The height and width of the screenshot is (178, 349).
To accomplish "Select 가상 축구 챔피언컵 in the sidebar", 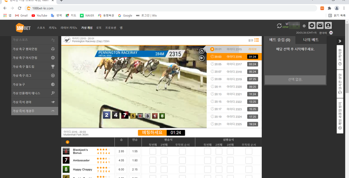I will pyautogui.click(x=35, y=49).
